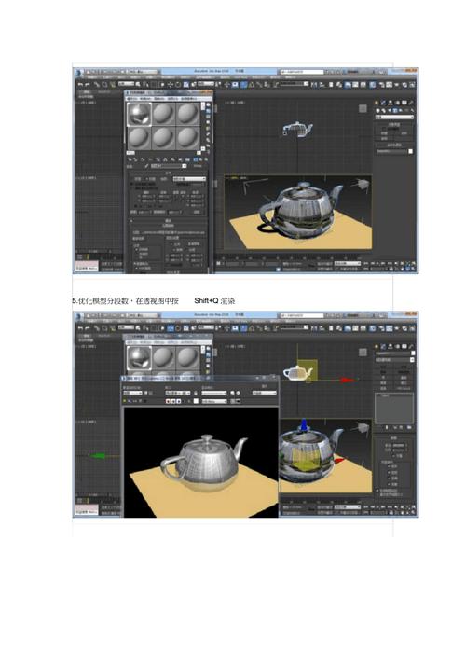
Task: Click Mirror tool in first screenshot toolbar
Action: coord(314,85)
